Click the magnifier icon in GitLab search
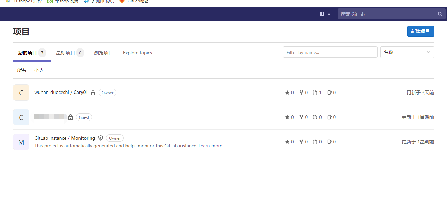447x210 pixels. coord(440,14)
